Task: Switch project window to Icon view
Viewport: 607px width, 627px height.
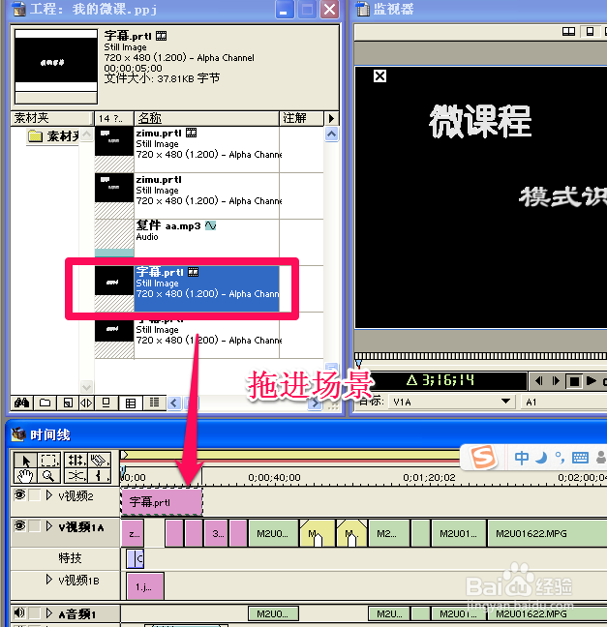Action: (106, 403)
